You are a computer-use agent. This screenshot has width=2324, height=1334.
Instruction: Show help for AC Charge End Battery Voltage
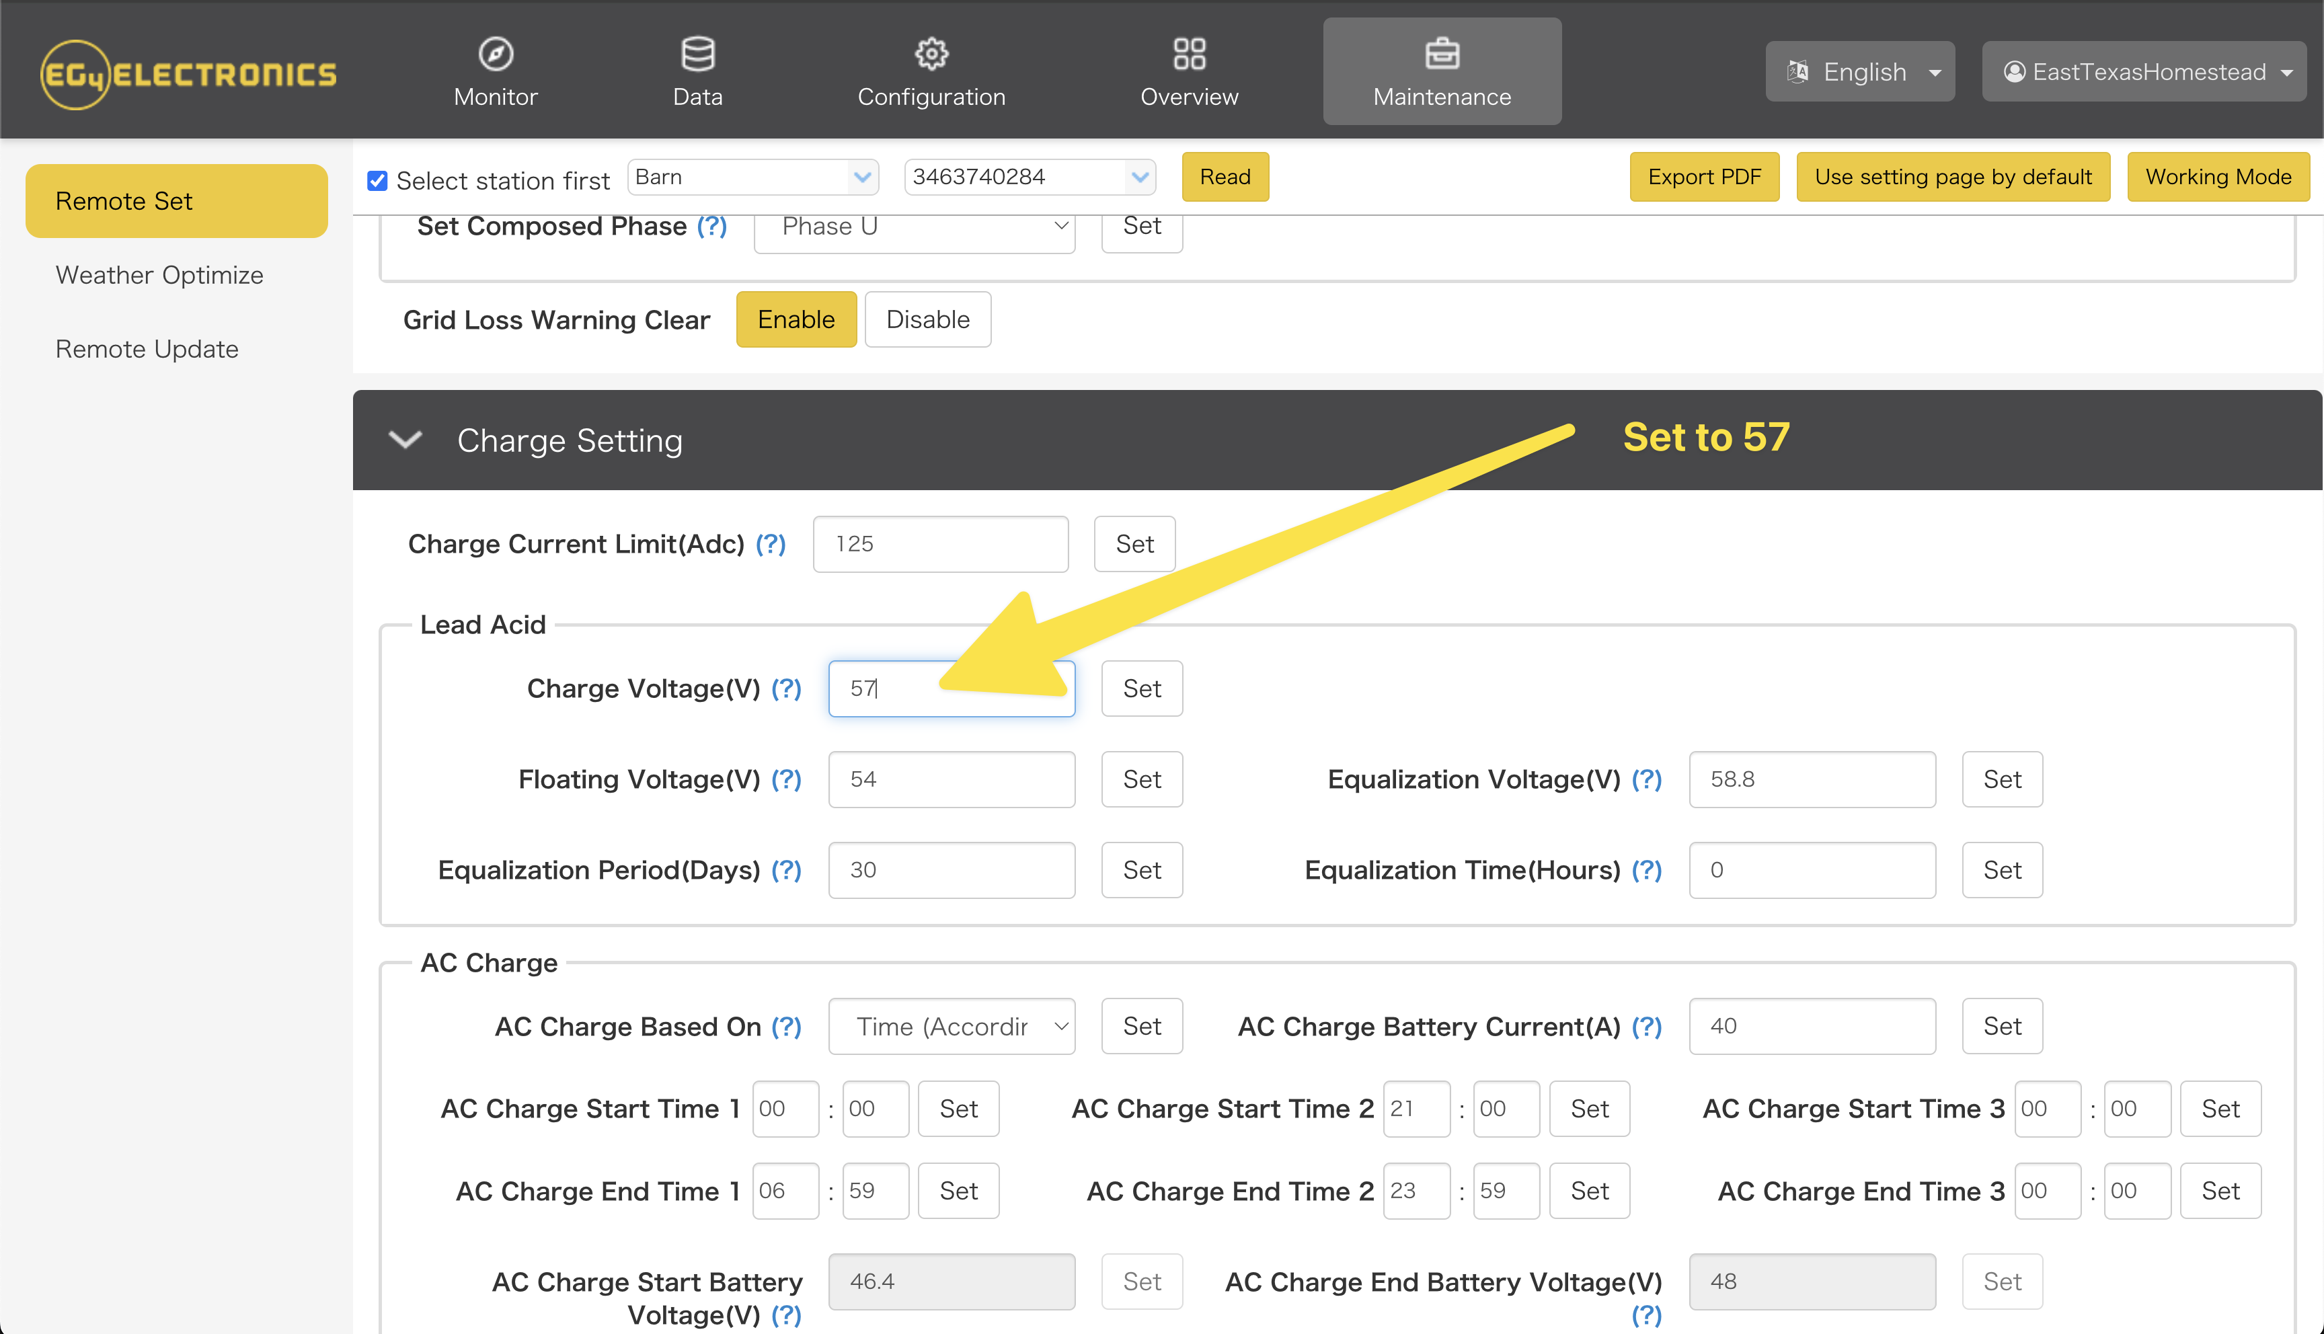click(x=1646, y=1315)
